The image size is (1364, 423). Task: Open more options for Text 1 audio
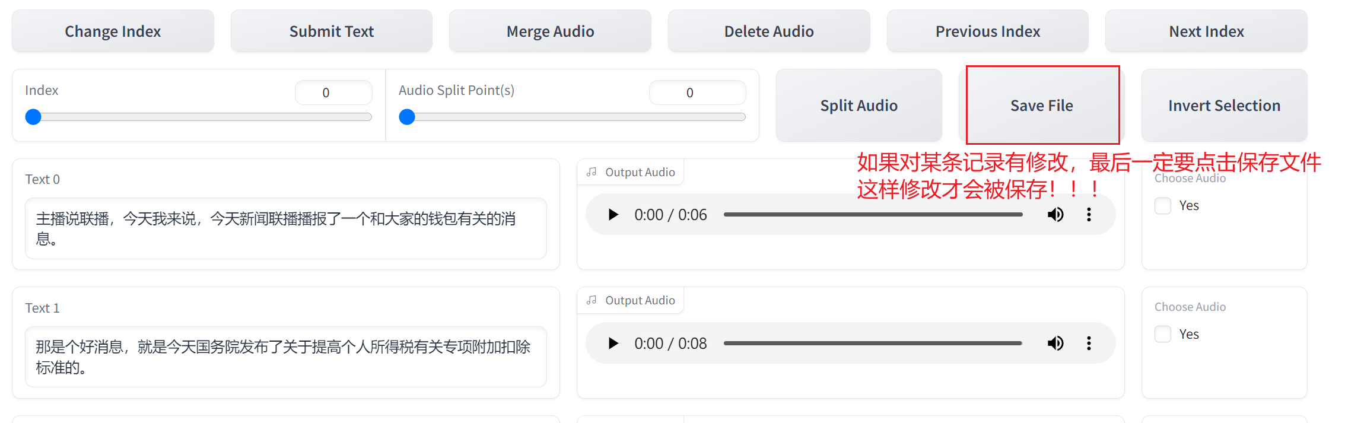click(x=1089, y=343)
